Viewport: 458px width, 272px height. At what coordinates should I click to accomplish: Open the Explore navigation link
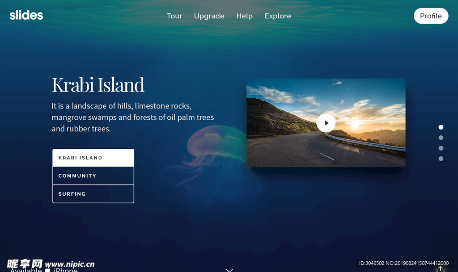pos(278,16)
